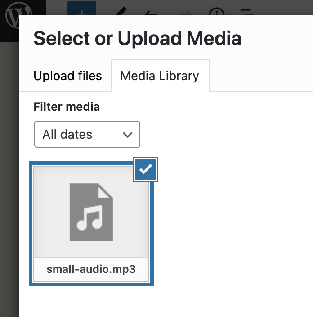313x317 pixels.
Task: Open the List View outline icon
Action: 247,12
